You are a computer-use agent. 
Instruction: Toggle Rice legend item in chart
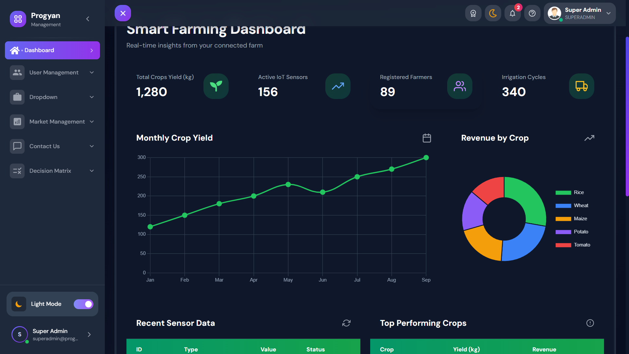[579, 192]
